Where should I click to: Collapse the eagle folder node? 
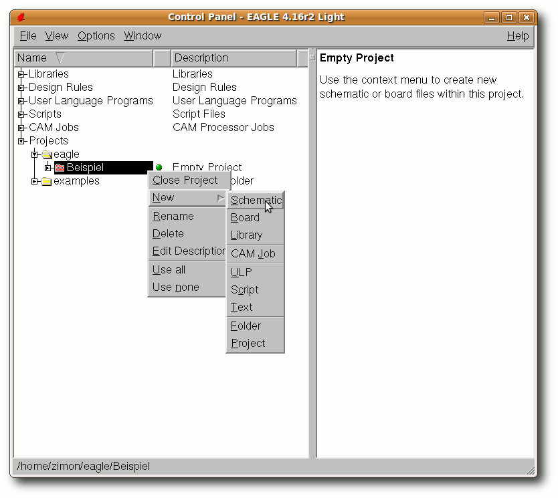tap(35, 154)
